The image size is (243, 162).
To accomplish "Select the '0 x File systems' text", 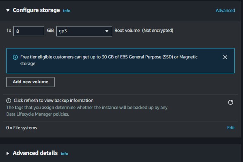I will pyautogui.click(x=22, y=128).
